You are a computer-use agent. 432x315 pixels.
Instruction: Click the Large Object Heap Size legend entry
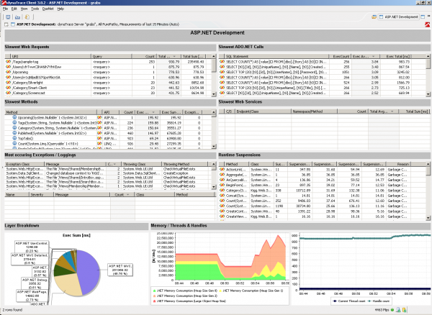coord(189,301)
